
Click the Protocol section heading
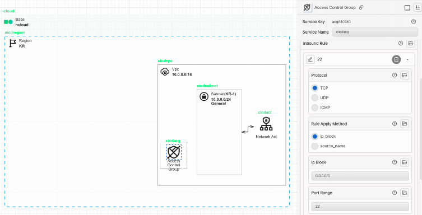(x=319, y=75)
